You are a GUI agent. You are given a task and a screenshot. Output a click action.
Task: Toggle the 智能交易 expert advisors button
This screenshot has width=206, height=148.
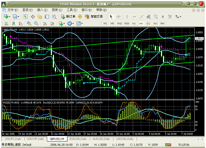[x=94, y=17]
